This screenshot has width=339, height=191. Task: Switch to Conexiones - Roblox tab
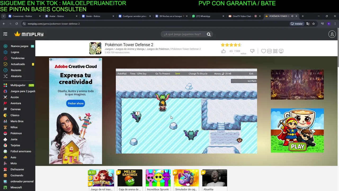tap(24, 16)
